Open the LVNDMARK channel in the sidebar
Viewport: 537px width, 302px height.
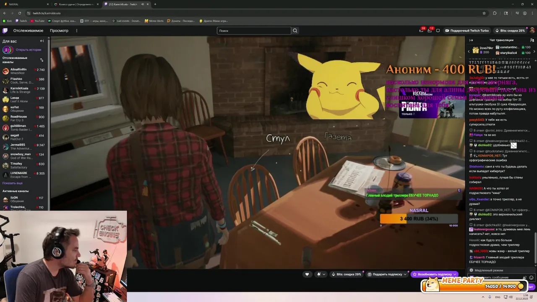pos(24,174)
